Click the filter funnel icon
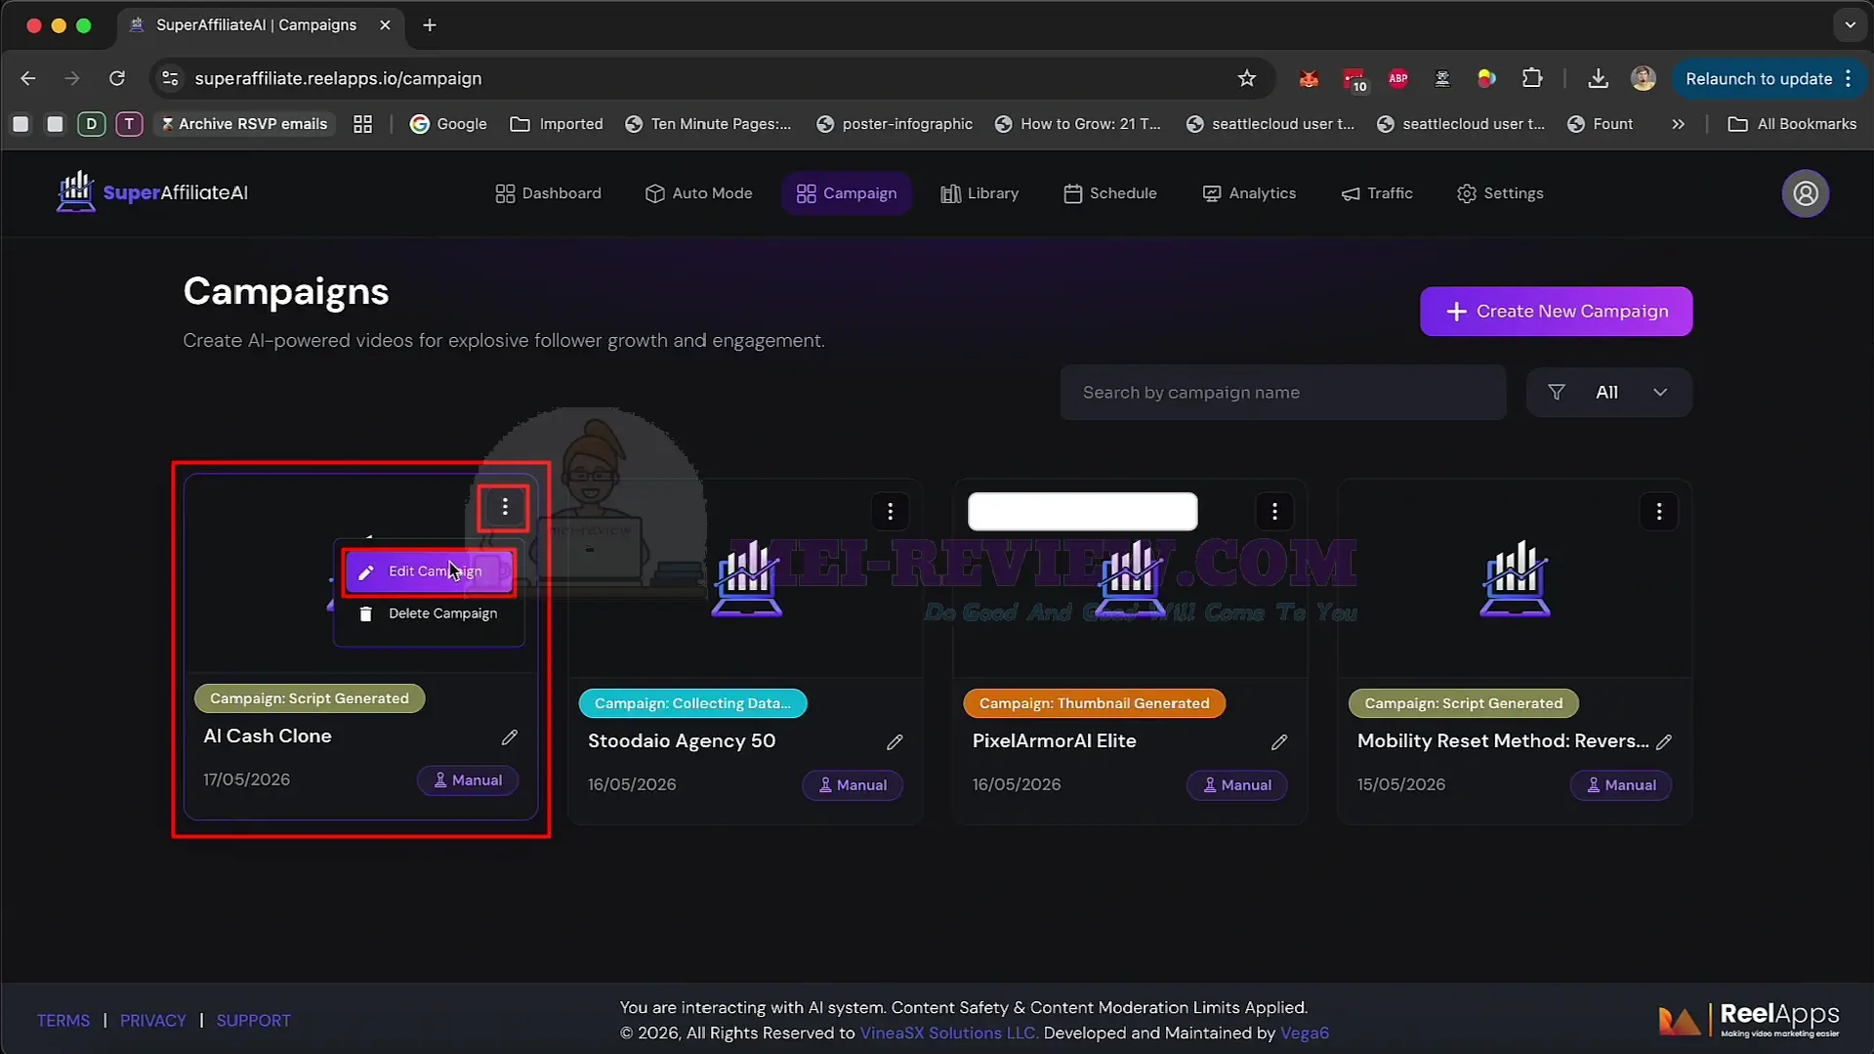Screen dimensions: 1874x1054 click(x=1556, y=393)
